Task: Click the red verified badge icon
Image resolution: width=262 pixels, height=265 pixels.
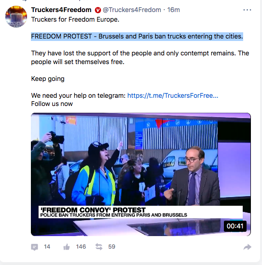Action: 98,10
